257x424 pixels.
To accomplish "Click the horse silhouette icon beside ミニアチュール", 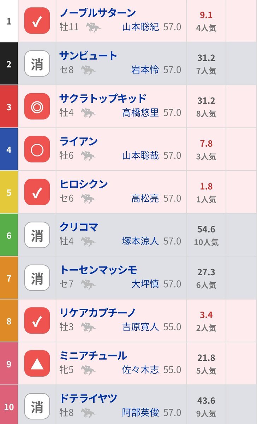I will point(88,370).
